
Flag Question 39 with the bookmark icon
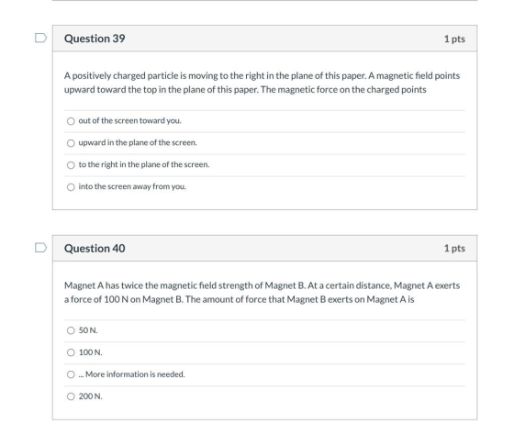point(40,38)
